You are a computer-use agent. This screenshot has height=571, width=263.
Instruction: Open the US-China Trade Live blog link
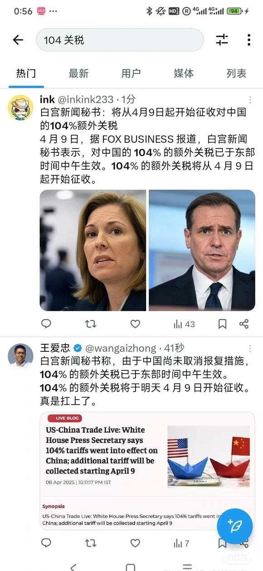click(147, 470)
